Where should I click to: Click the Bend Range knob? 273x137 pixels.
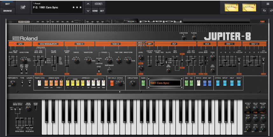pos(28,109)
